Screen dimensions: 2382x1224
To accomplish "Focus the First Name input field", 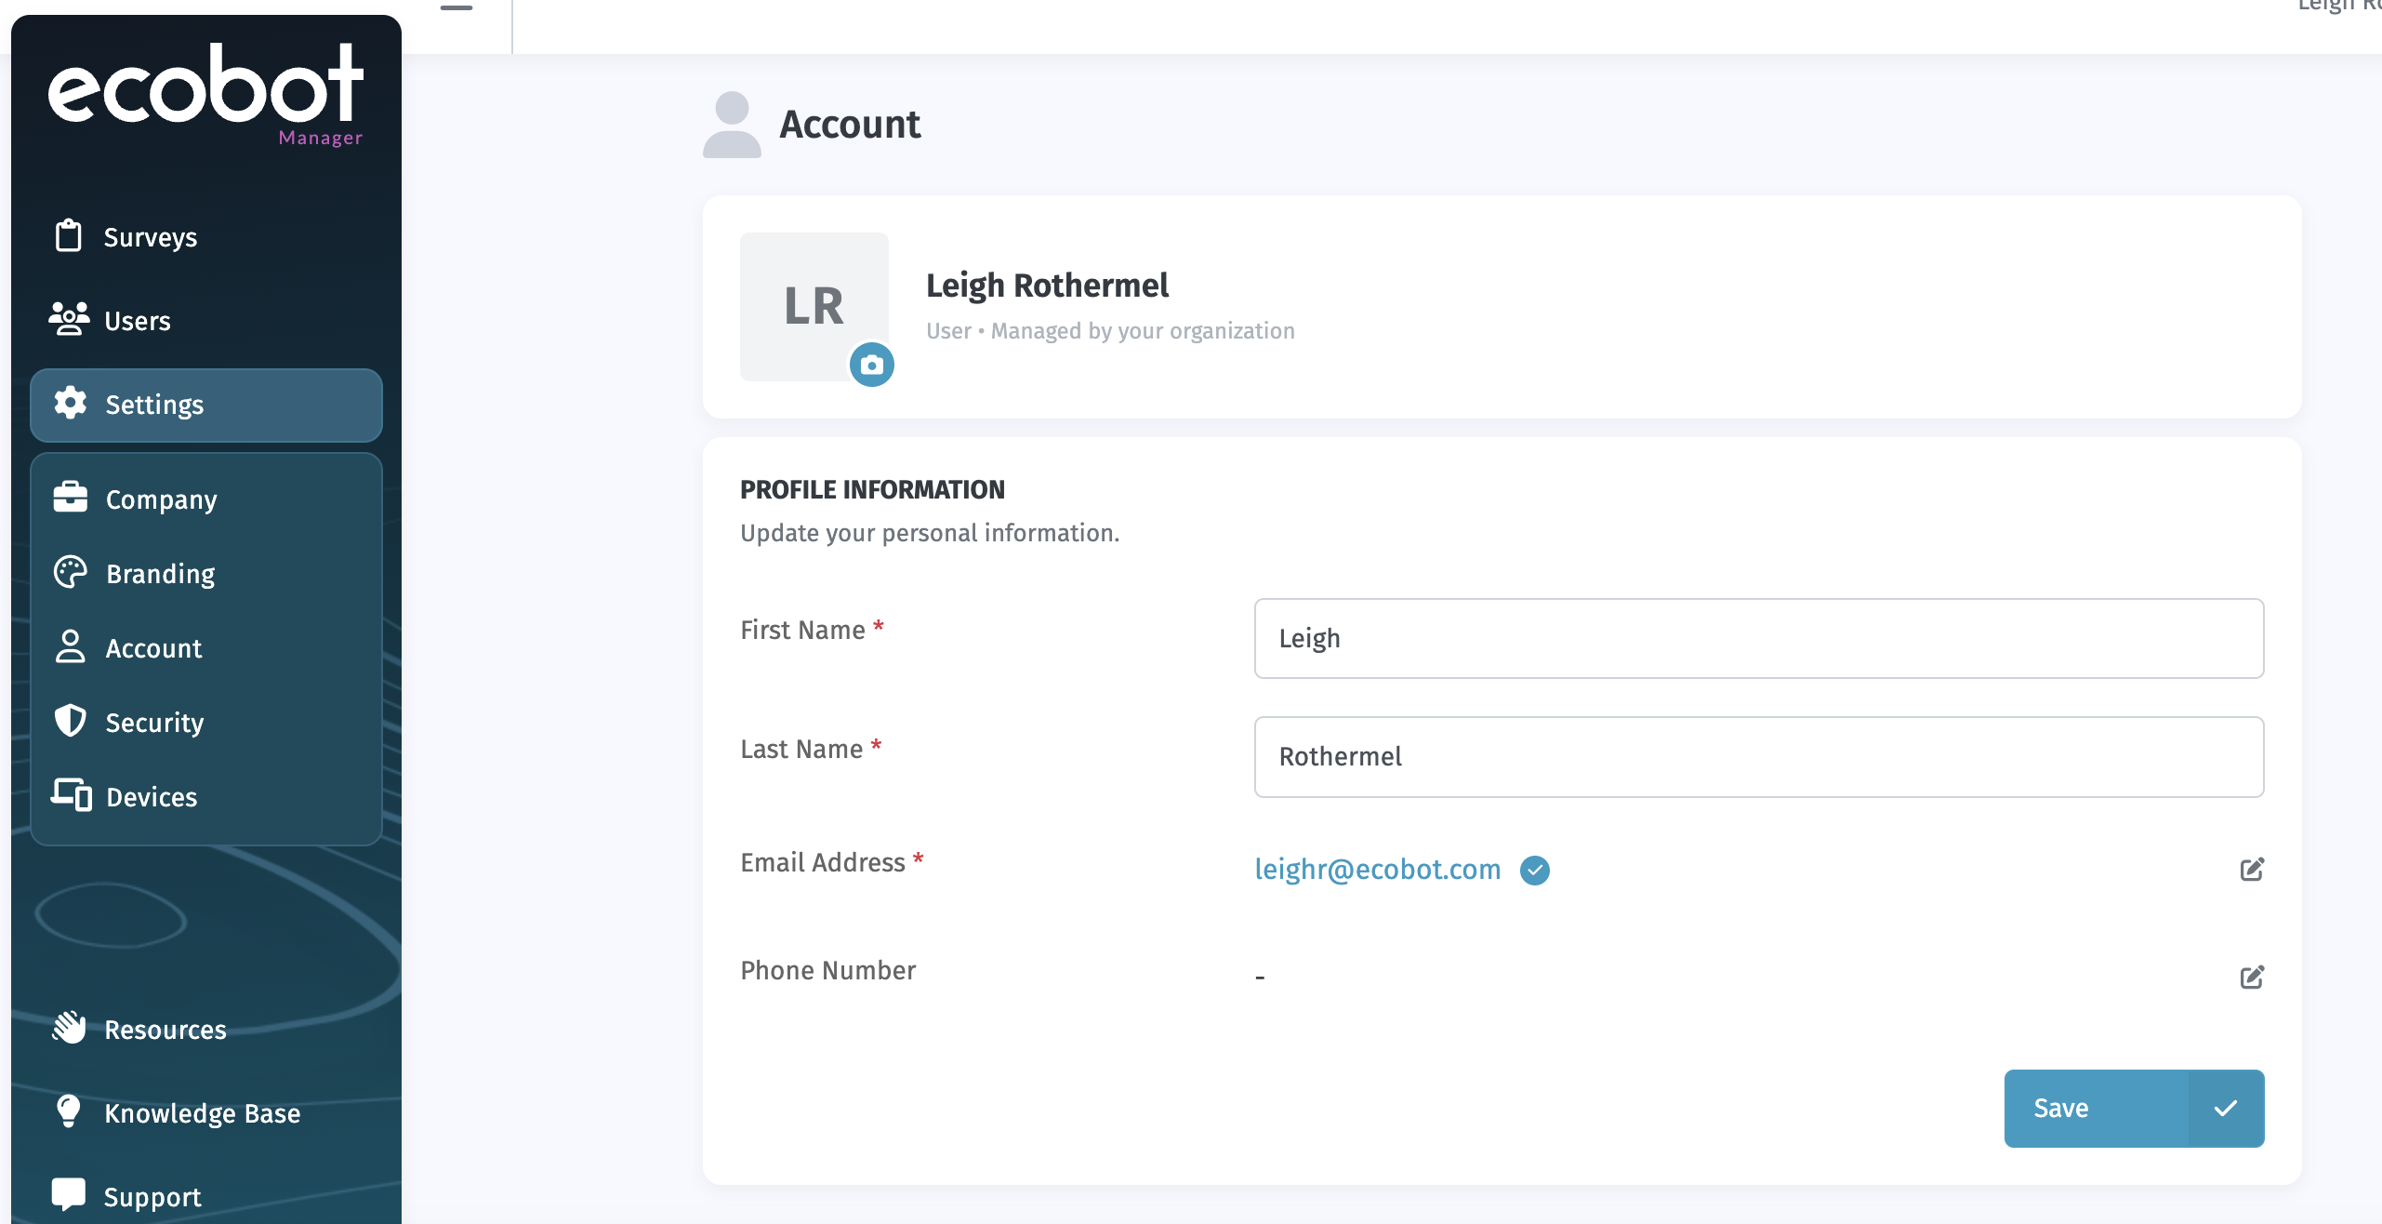I will (1757, 638).
